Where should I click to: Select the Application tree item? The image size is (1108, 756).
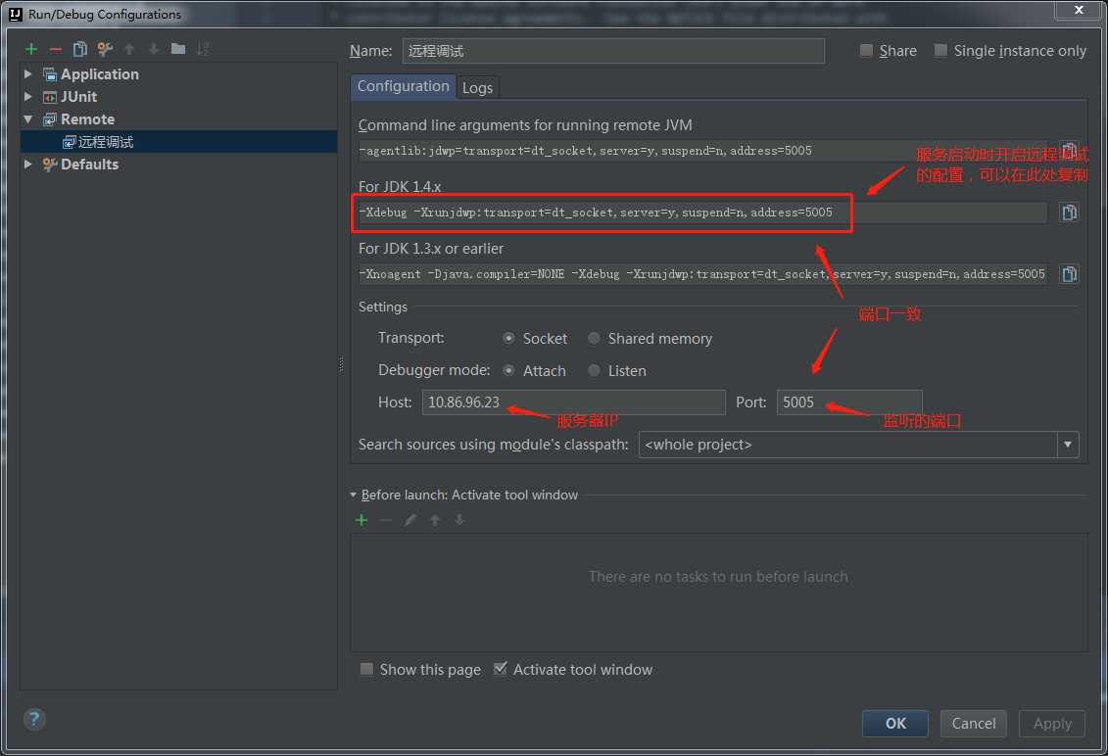pos(100,74)
